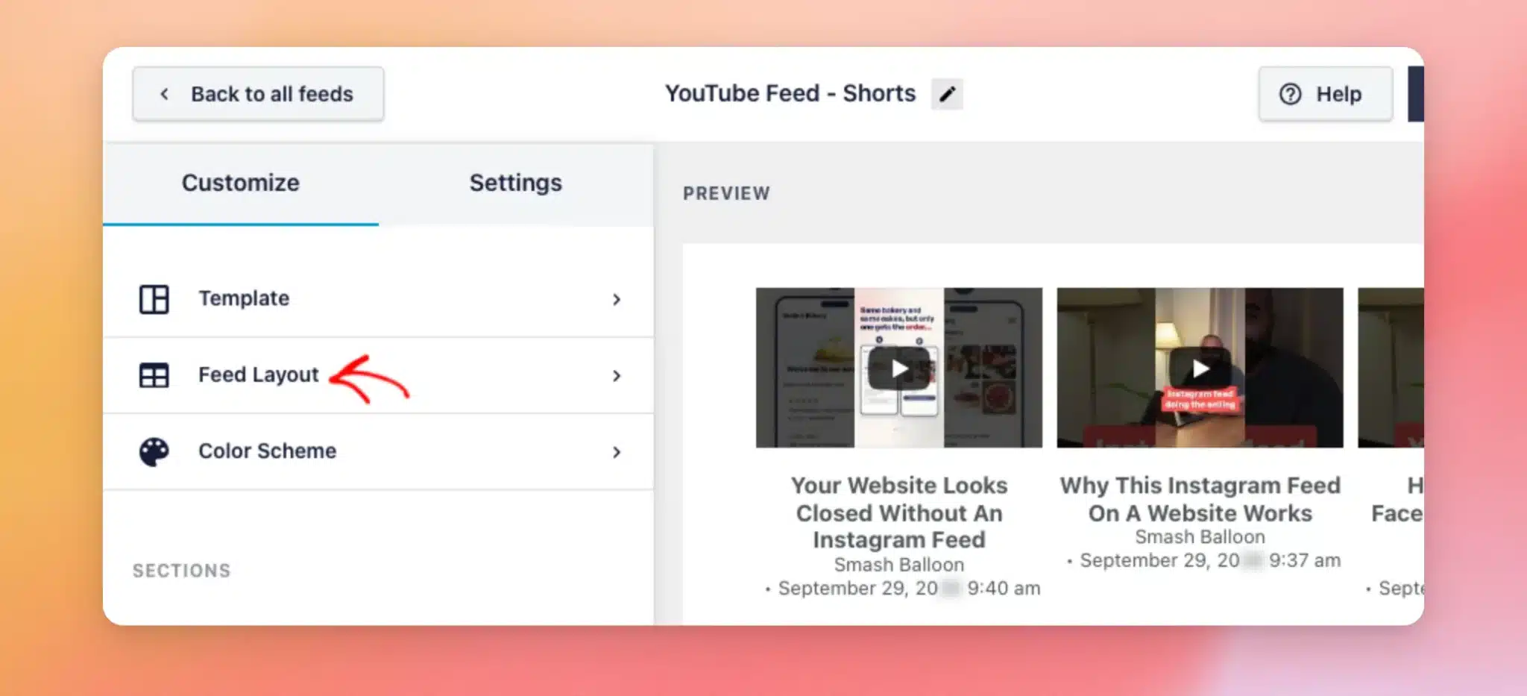1527x696 pixels.
Task: Click 'Why This Instagram Feed On A Website Works' title
Action: click(1200, 499)
